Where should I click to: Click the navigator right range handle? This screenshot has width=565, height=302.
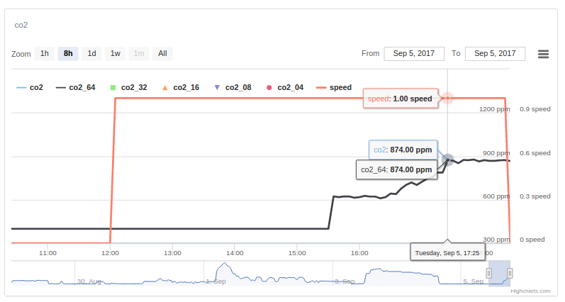510,273
